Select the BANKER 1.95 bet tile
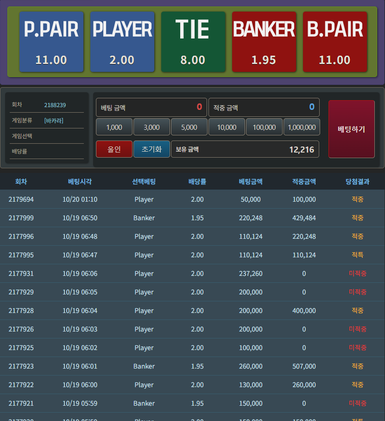This screenshot has width=385, height=421. pyautogui.click(x=264, y=42)
